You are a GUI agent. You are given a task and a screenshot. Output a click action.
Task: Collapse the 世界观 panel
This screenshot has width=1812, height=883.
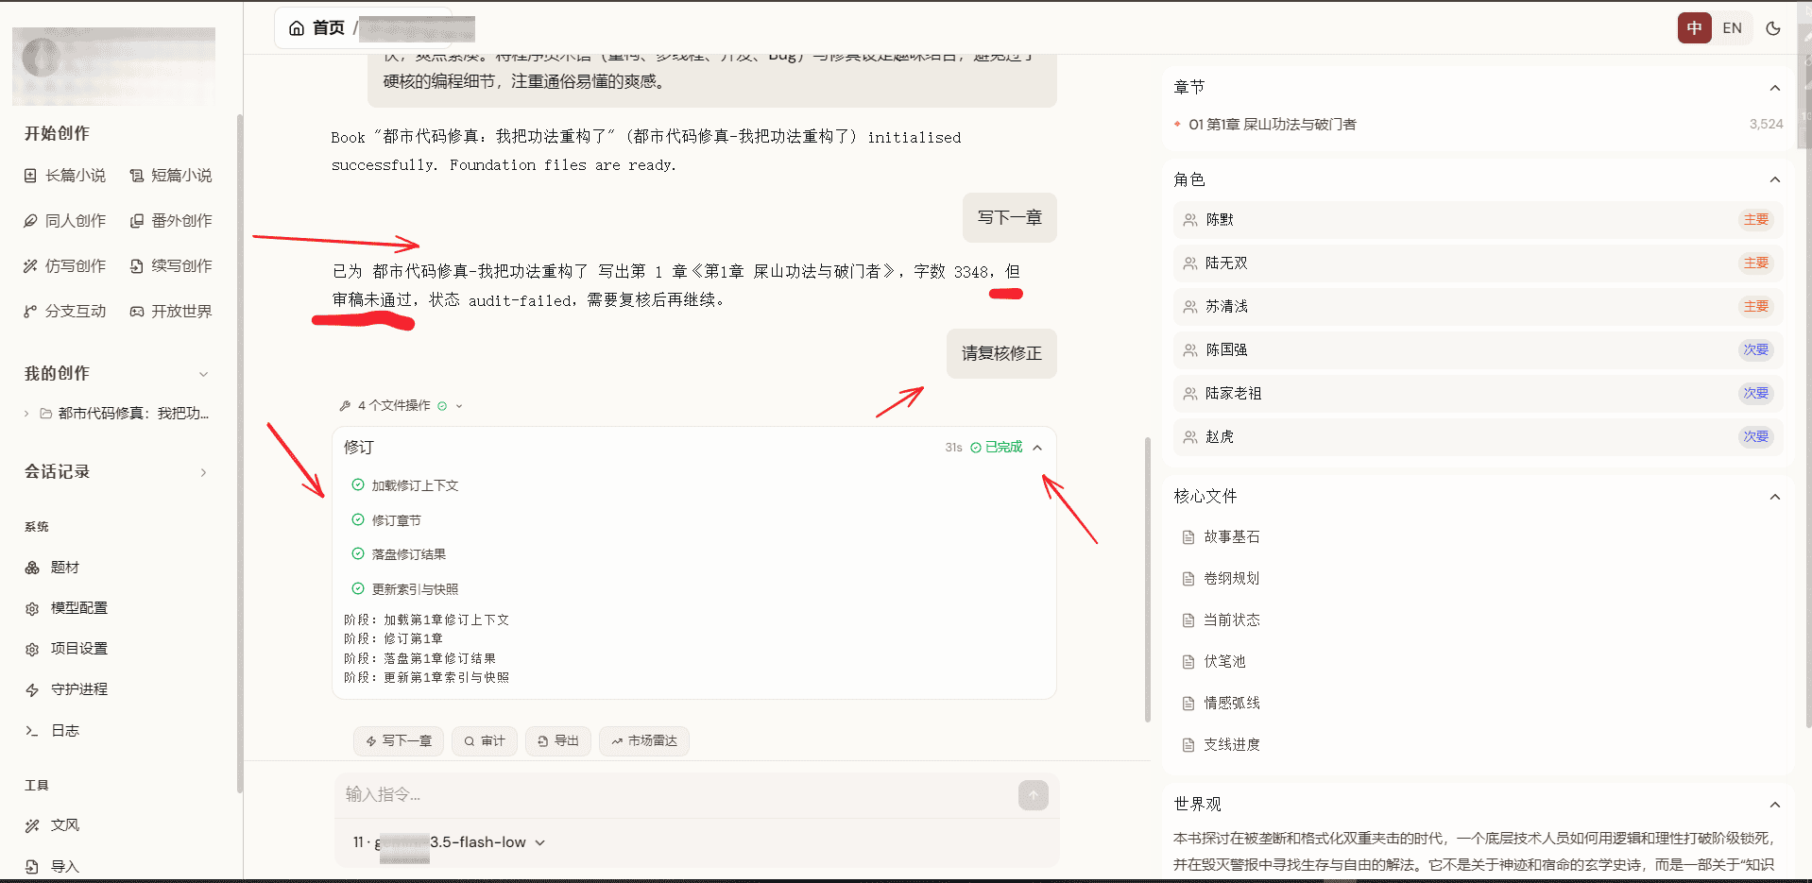coord(1774,805)
